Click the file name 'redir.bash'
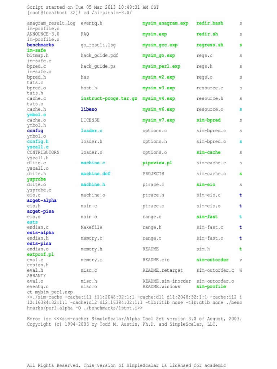277x369 pixels. (210, 23)
